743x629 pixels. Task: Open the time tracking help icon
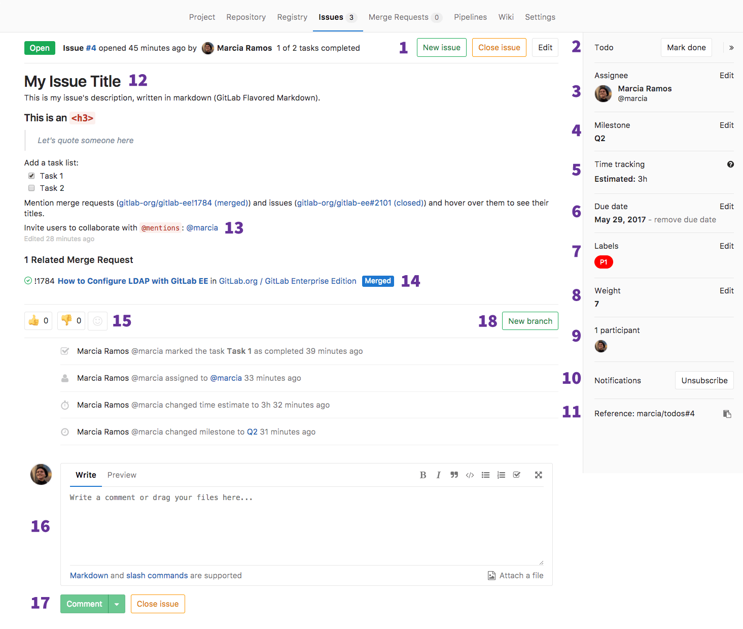coord(730,164)
